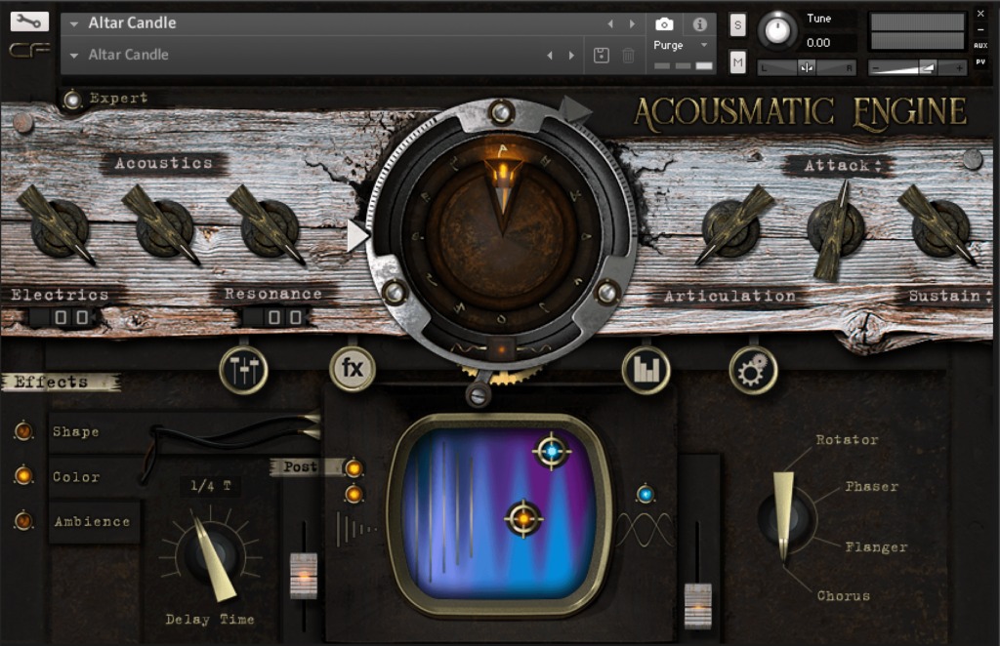The height and width of the screenshot is (646, 1000).
Task: Select the Phaser modulation type
Action: click(x=871, y=486)
